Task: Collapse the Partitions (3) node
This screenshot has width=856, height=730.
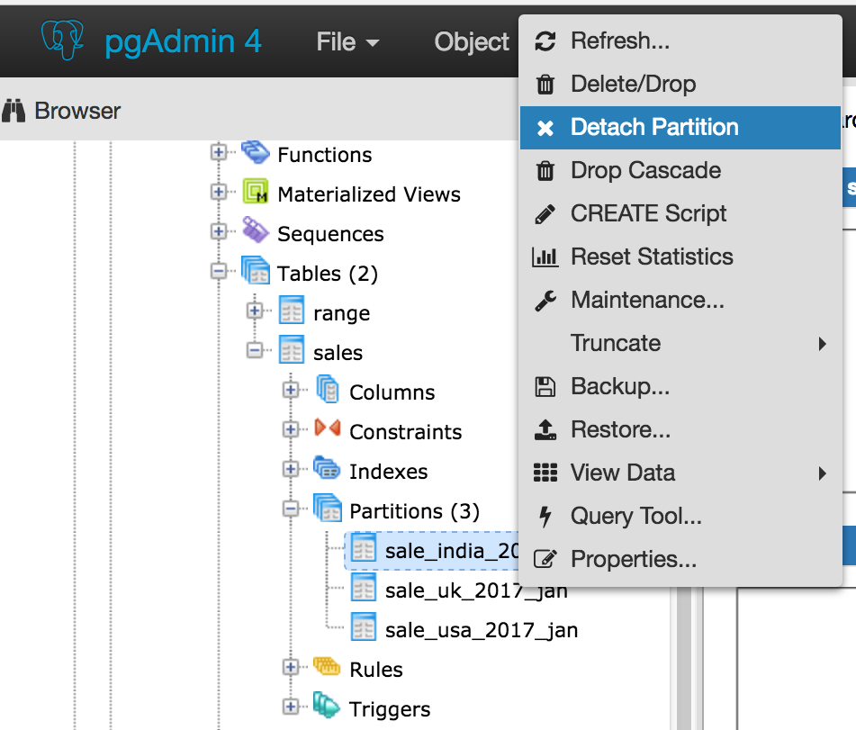Action: point(291,509)
